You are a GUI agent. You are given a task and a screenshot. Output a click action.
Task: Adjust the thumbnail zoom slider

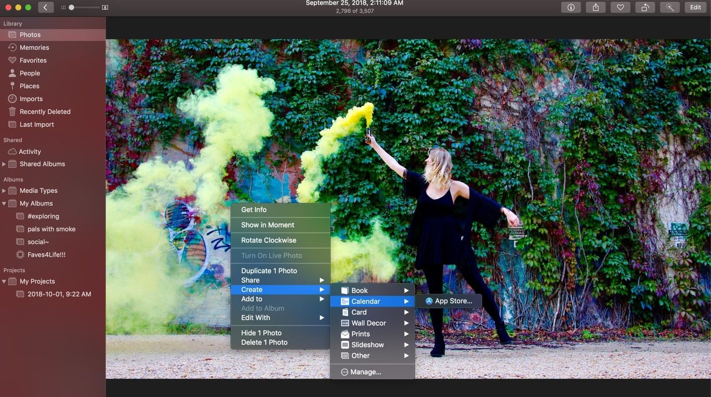click(x=72, y=8)
